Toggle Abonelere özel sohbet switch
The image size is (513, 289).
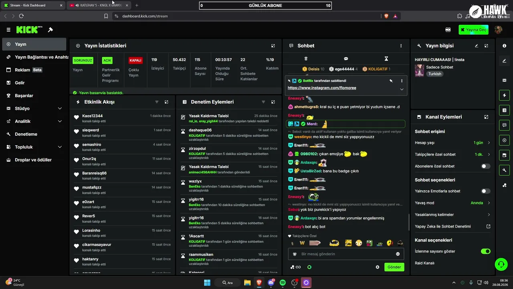click(x=485, y=166)
